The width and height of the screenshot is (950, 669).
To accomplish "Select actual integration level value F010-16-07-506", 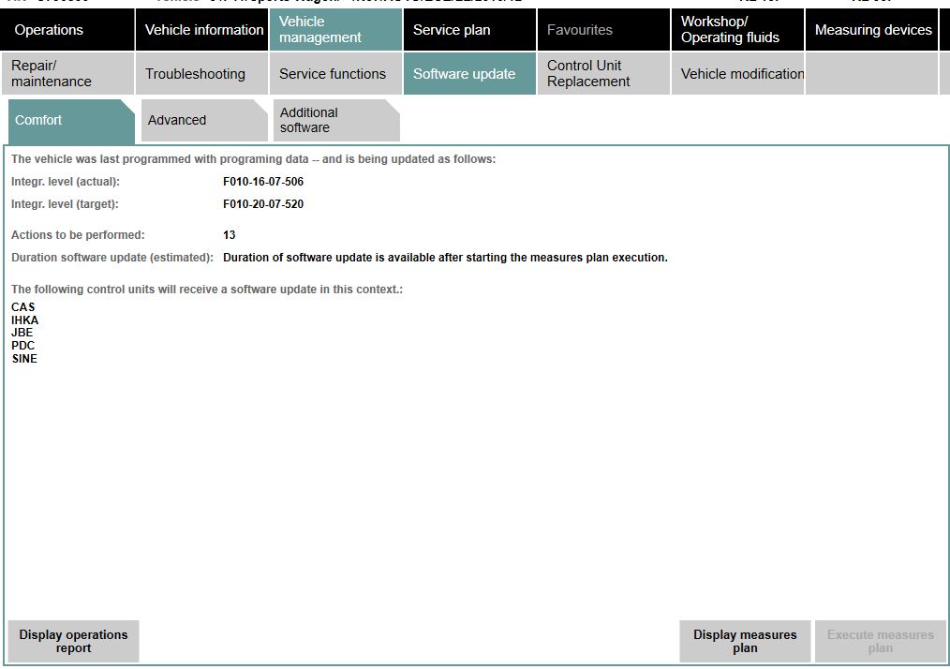I will pos(263,182).
